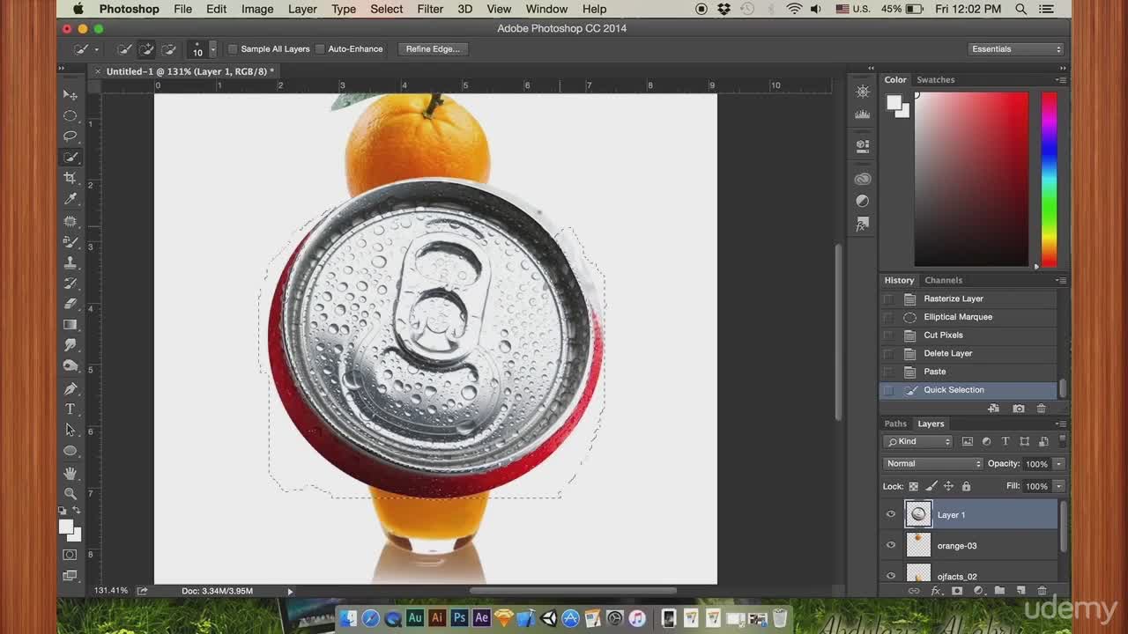Select the Crop tool
The height and width of the screenshot is (634, 1128).
click(70, 178)
